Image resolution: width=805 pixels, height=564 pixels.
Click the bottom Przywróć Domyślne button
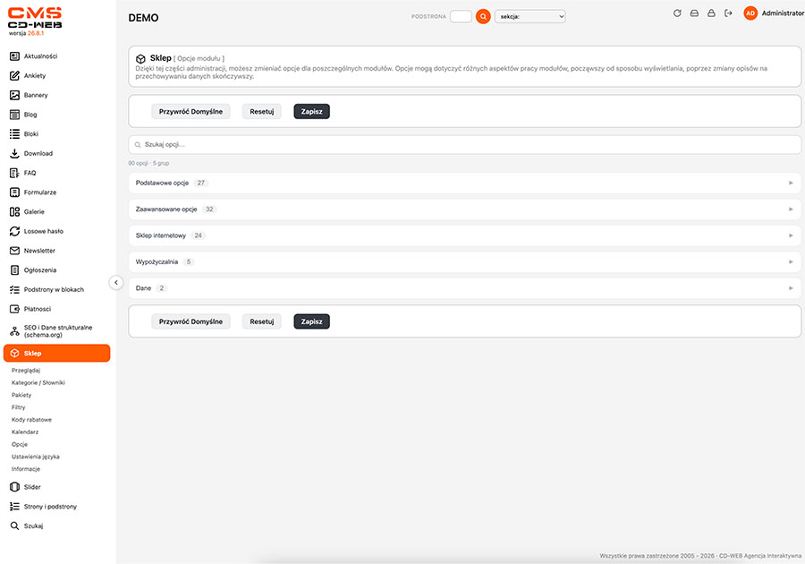(191, 321)
